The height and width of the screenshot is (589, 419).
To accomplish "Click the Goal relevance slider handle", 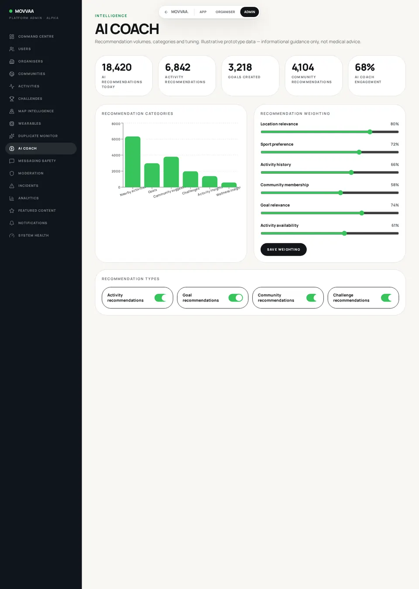I will coord(362,213).
